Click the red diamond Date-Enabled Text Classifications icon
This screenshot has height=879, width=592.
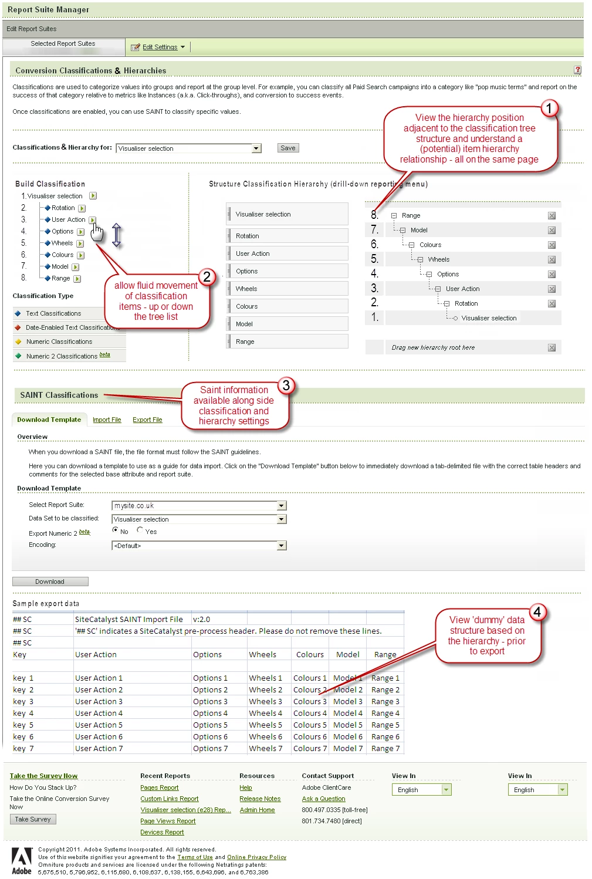(18, 327)
